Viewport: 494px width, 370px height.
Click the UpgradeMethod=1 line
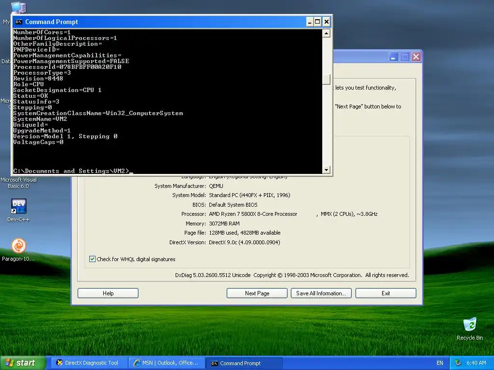pos(42,130)
